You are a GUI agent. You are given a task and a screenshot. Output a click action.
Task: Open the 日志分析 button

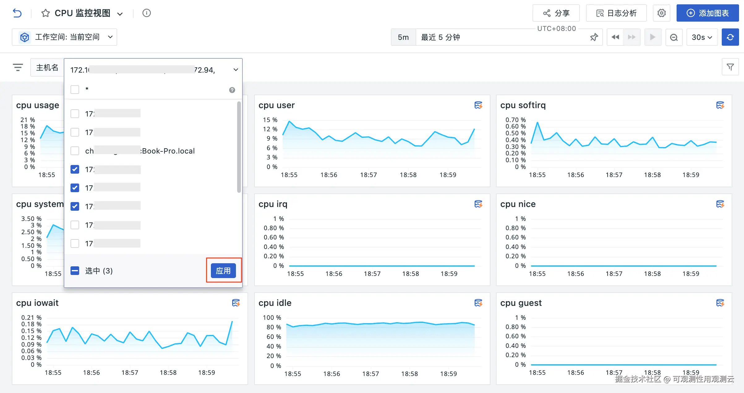(x=616, y=13)
